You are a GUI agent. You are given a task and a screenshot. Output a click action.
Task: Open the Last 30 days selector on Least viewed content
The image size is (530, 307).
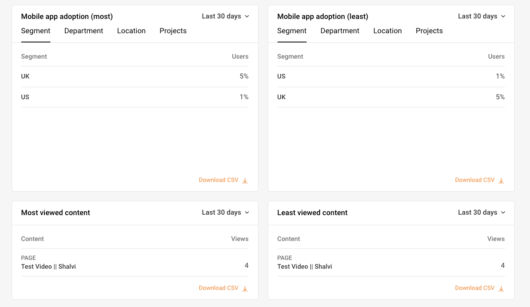click(x=481, y=212)
